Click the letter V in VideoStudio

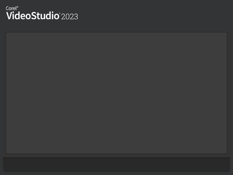click(x=9, y=16)
